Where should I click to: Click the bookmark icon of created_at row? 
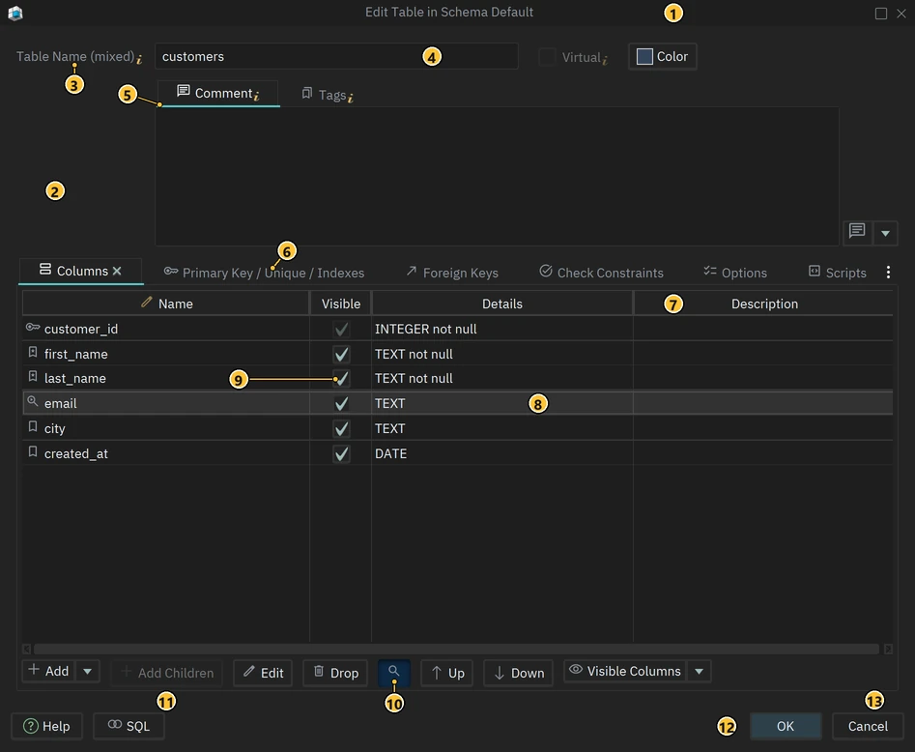[x=33, y=452]
